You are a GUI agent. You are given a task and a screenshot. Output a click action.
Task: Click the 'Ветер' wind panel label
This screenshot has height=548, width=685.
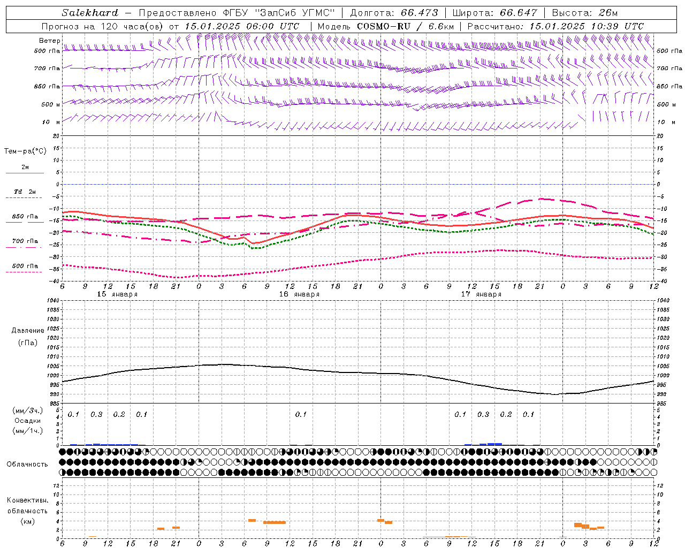point(49,41)
